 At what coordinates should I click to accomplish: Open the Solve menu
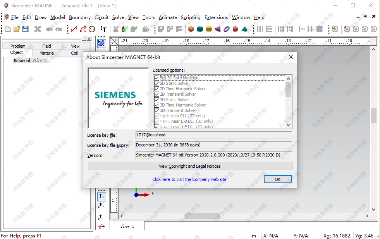tap(118, 17)
